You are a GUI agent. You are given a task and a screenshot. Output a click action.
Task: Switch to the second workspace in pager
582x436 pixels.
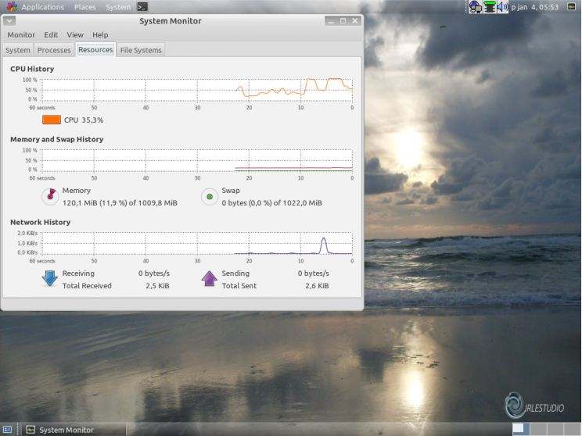pos(538,429)
